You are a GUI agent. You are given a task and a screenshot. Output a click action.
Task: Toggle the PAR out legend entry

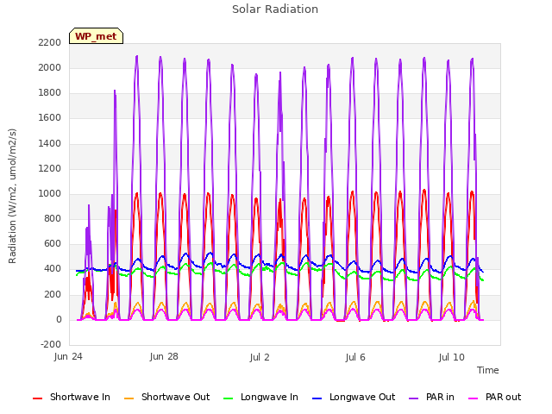[494, 397]
